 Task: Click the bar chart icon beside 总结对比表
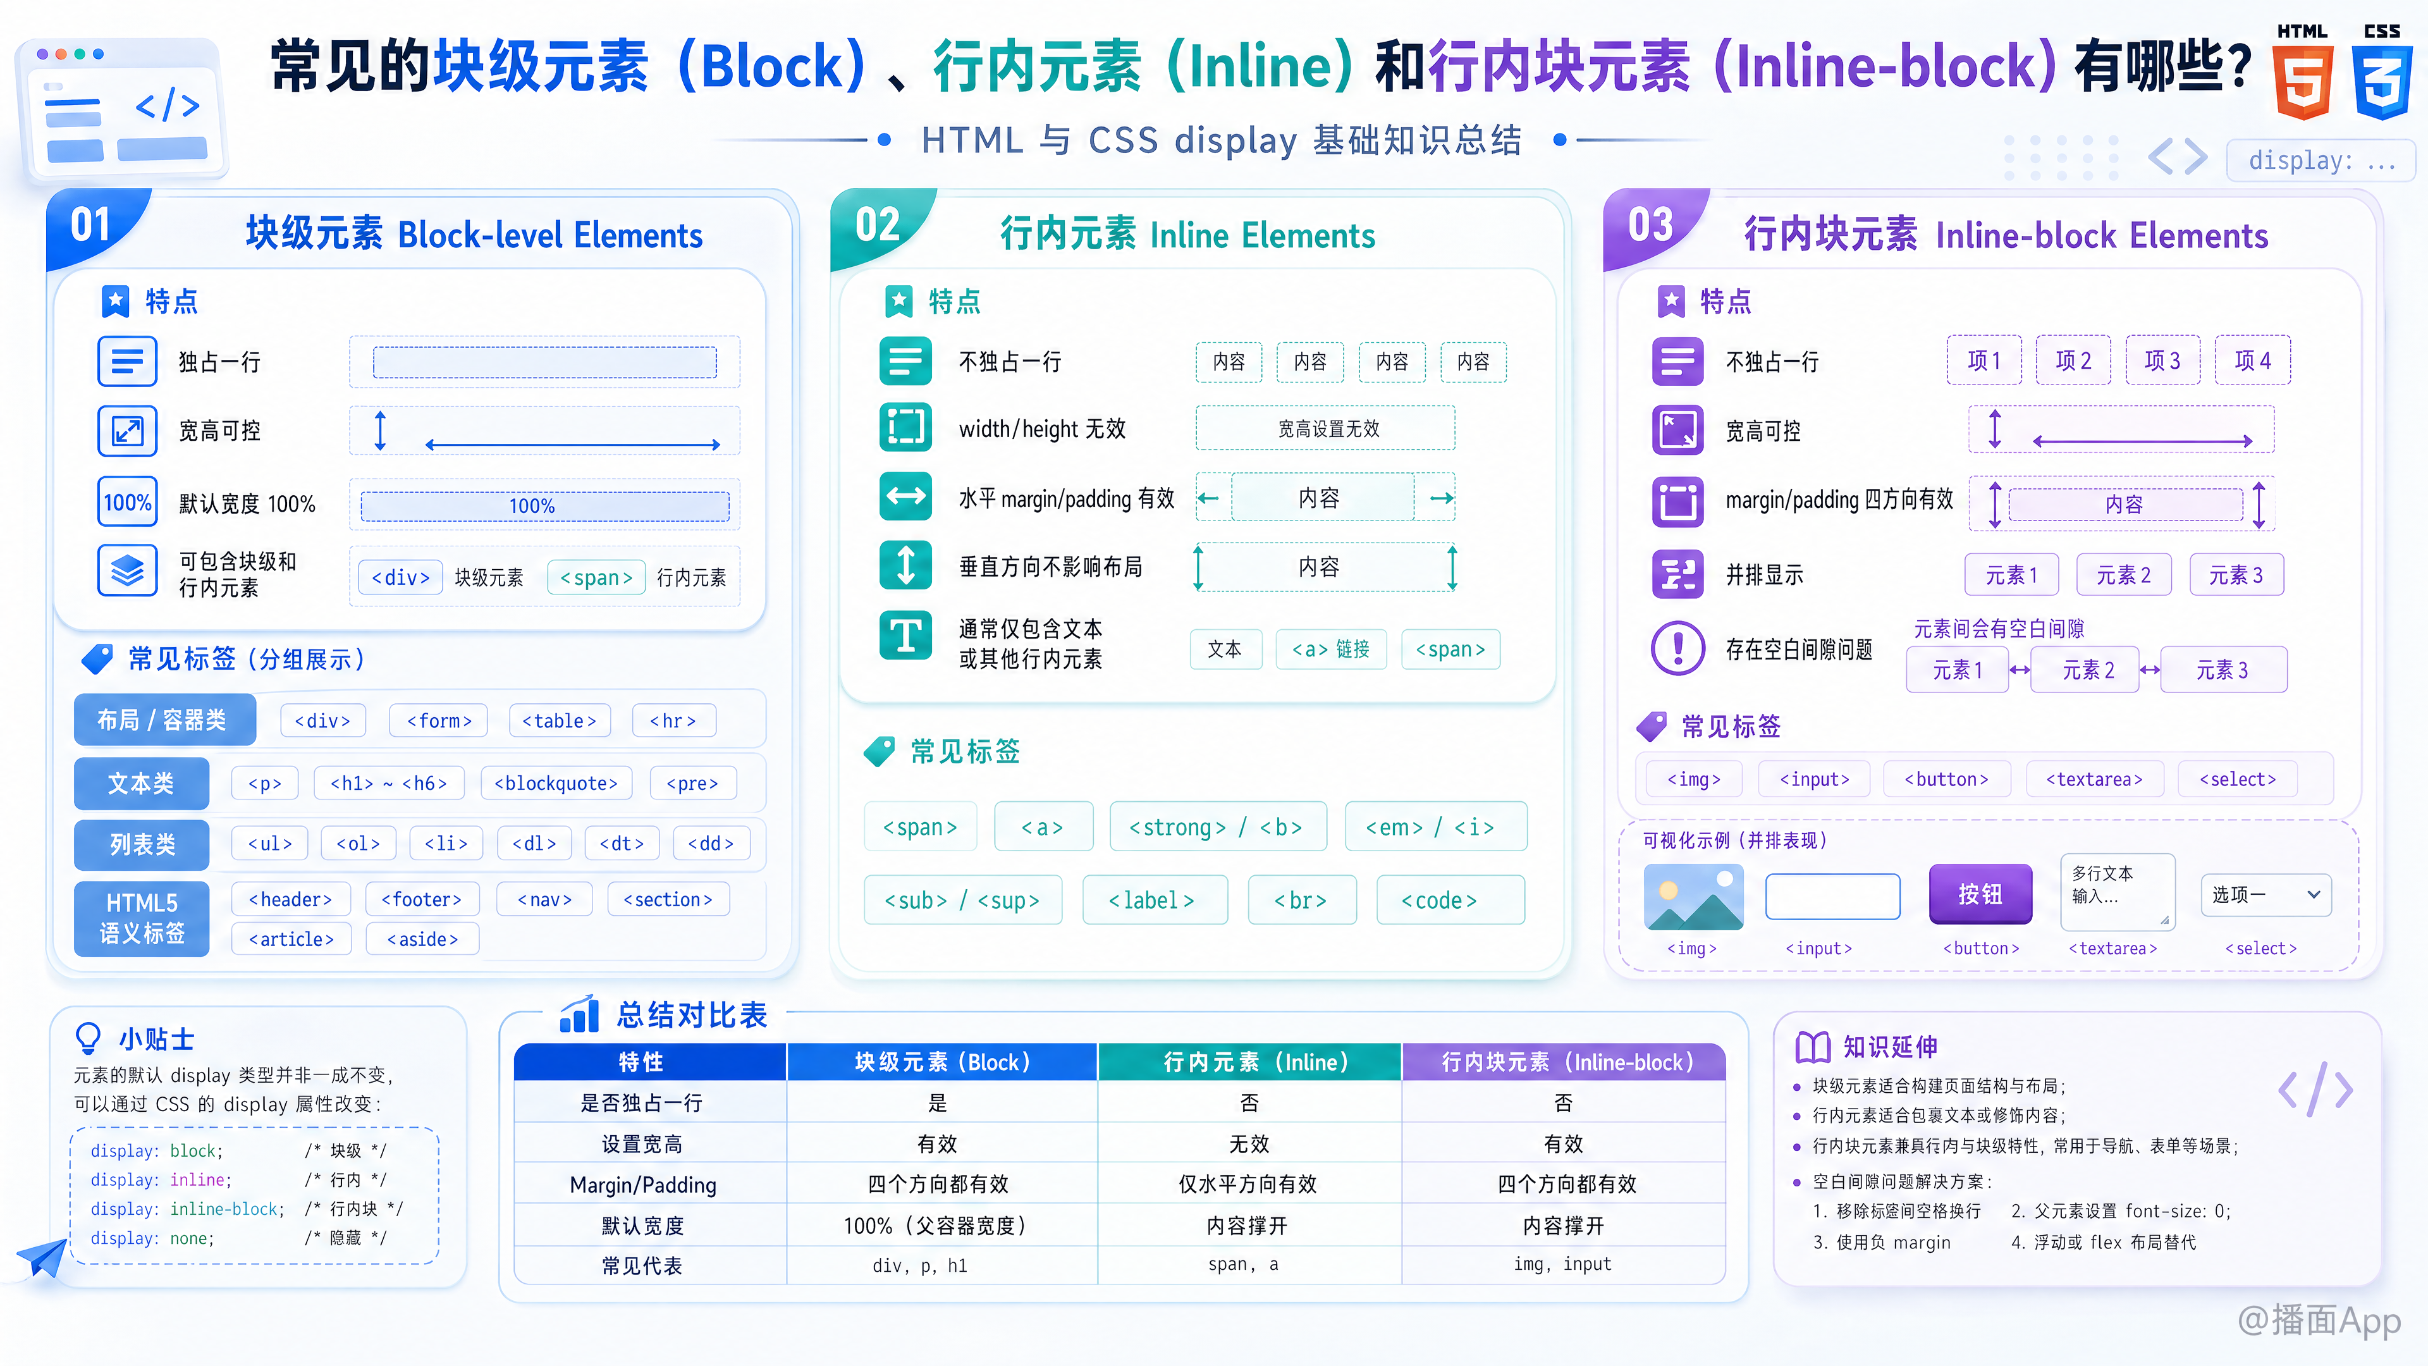(579, 1014)
